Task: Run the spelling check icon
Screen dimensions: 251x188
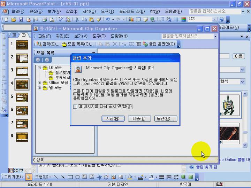Action: coord(61,19)
